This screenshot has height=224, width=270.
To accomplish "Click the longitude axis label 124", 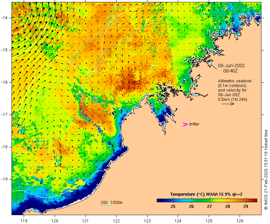I will 178,221.
